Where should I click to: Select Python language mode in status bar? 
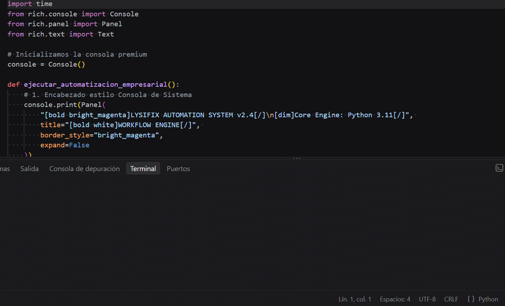tap(488, 299)
